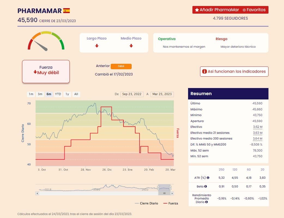Click the Riesgo heading
The height and width of the screenshot is (218, 284).
(x=221, y=39)
